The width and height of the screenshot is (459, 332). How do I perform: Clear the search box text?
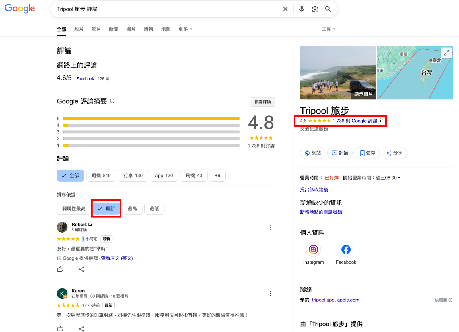coord(285,9)
